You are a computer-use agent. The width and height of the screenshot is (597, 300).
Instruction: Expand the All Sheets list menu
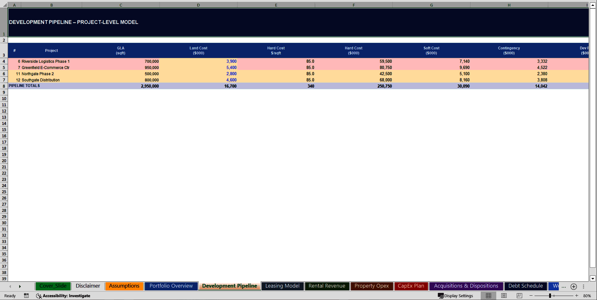[x=583, y=286]
